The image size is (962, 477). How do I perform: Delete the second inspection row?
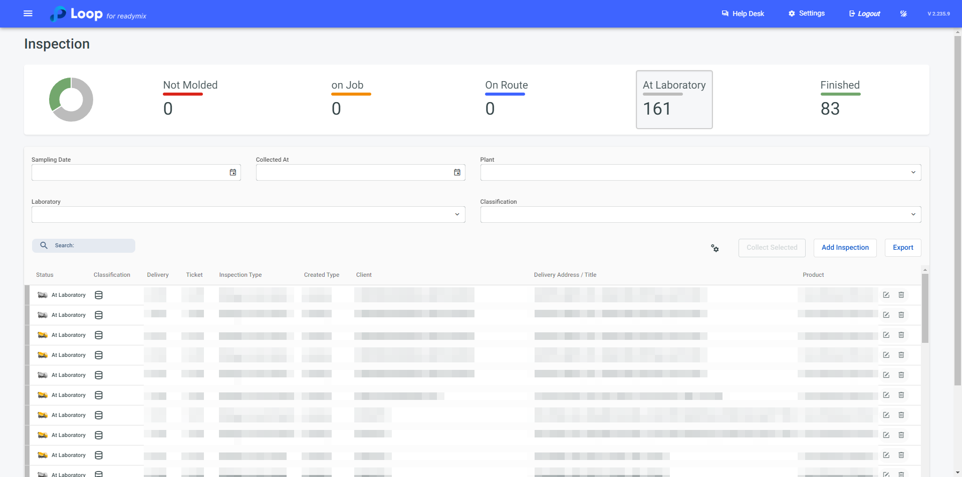(901, 315)
